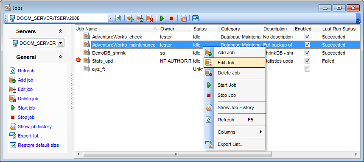Image resolution: width=364 pixels, height=162 pixels.
Task: Choose Stop Job in context menu
Action: pos(235,95)
